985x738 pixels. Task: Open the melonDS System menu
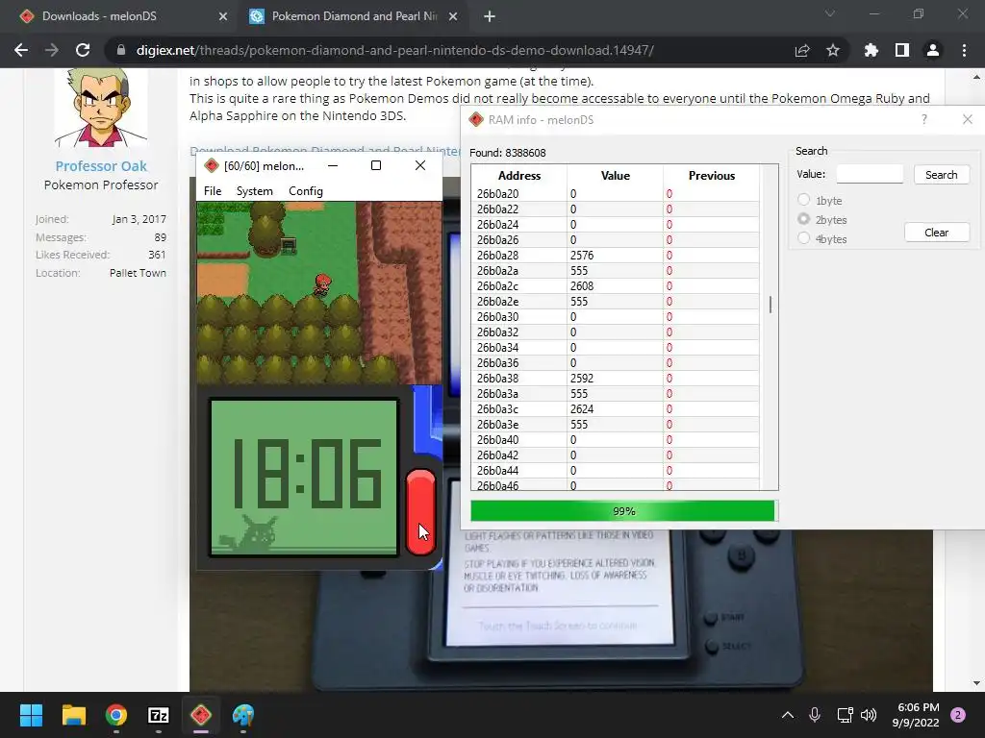click(254, 191)
